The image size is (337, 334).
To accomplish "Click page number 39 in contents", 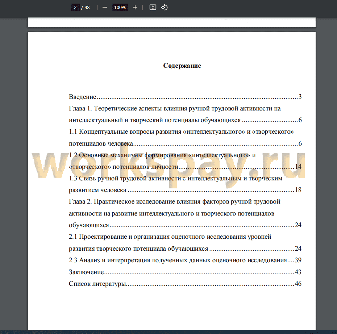I will coord(298,260).
